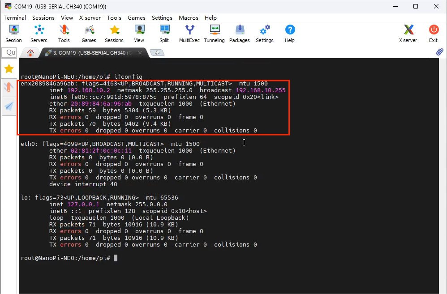Open the Help question mark icon
This screenshot has width=447, height=294.
[x=290, y=34]
